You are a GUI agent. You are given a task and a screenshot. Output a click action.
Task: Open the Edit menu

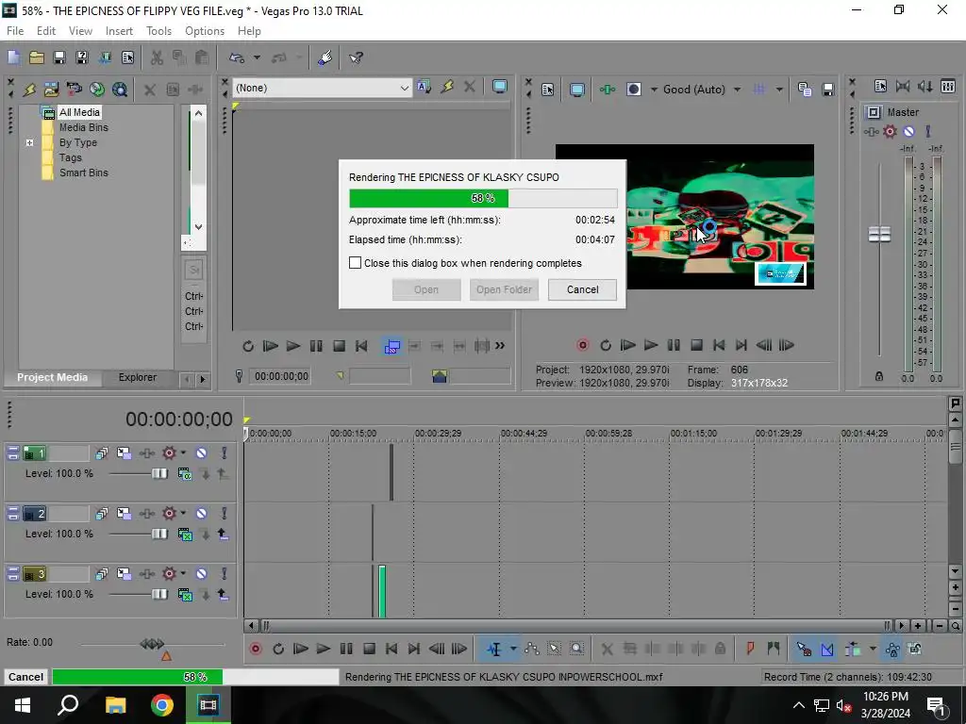tap(46, 31)
